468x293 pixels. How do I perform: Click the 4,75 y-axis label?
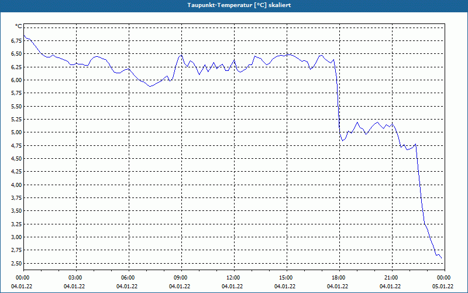click(16, 145)
